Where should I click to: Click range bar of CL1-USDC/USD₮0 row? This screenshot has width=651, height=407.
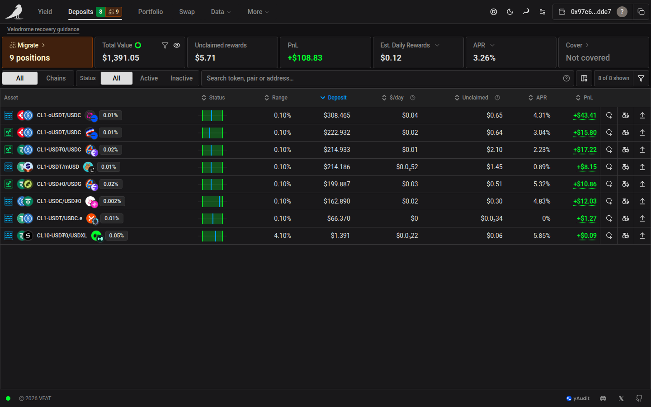coord(212,202)
